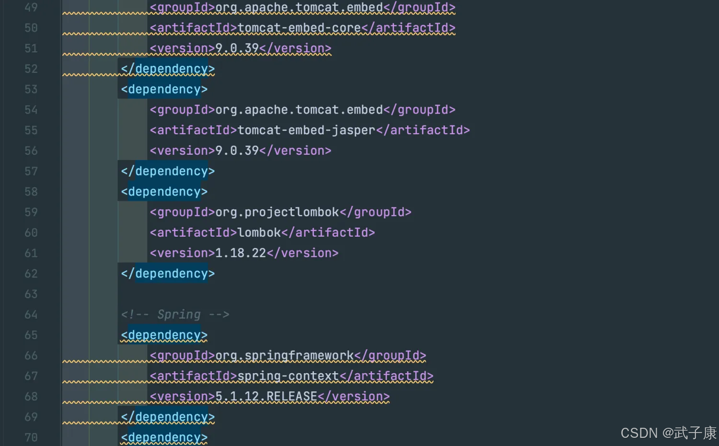This screenshot has width=719, height=446.
Task: Click line number 53 in gutter
Action: [31, 89]
